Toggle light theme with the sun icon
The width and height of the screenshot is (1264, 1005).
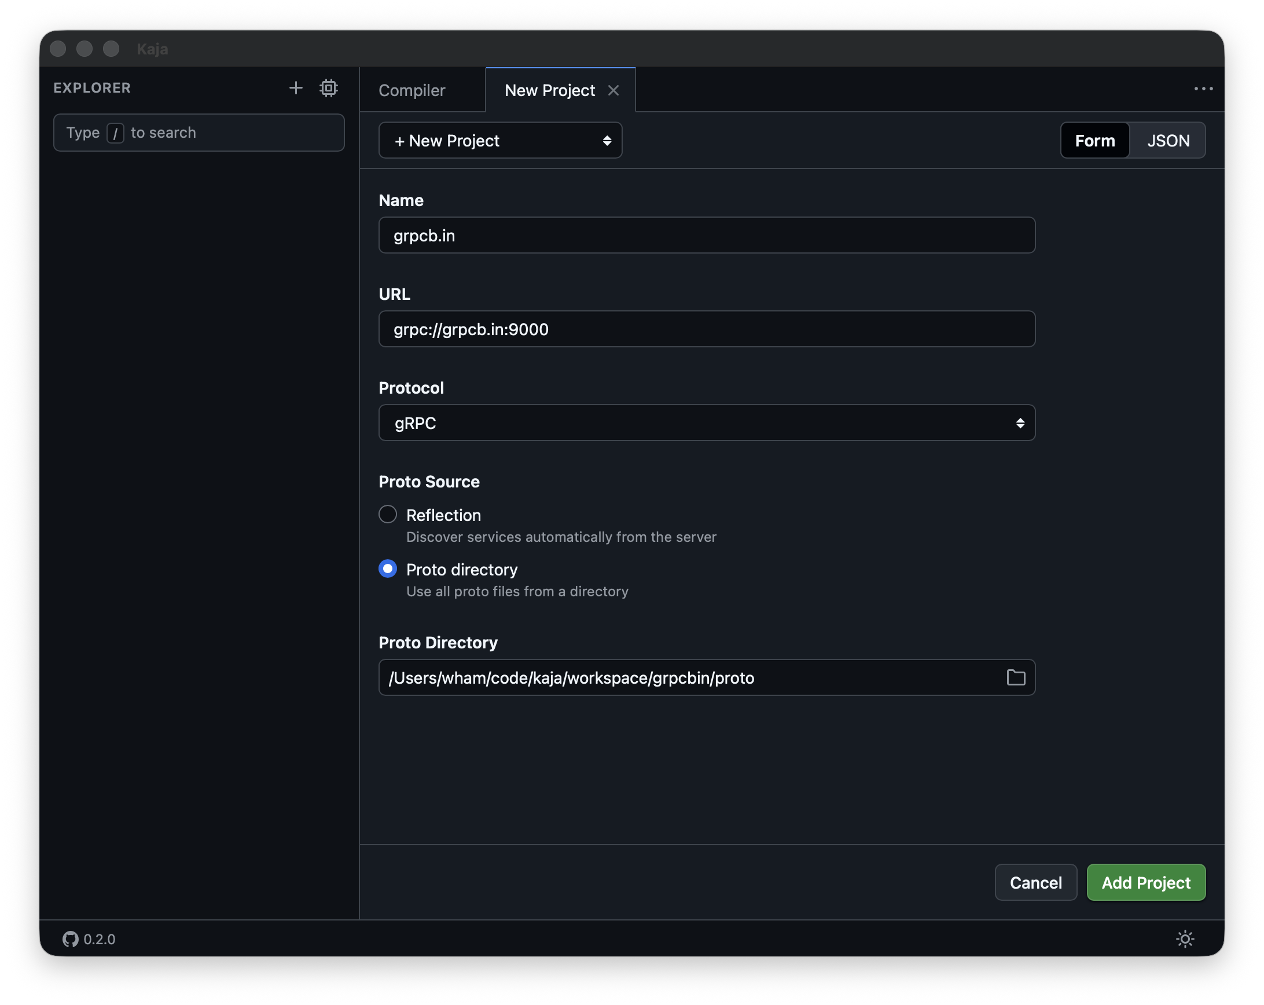coord(1185,939)
